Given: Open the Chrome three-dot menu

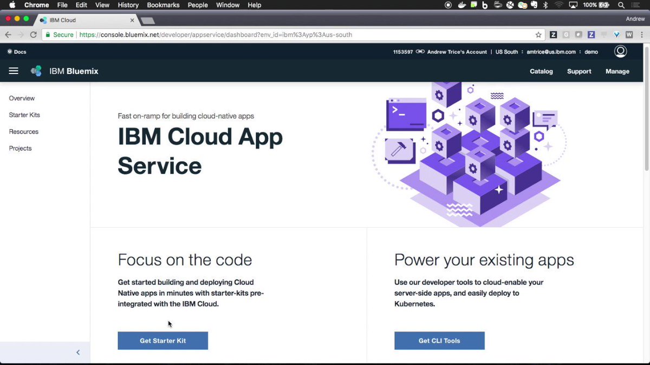Looking at the screenshot, I should point(642,35).
